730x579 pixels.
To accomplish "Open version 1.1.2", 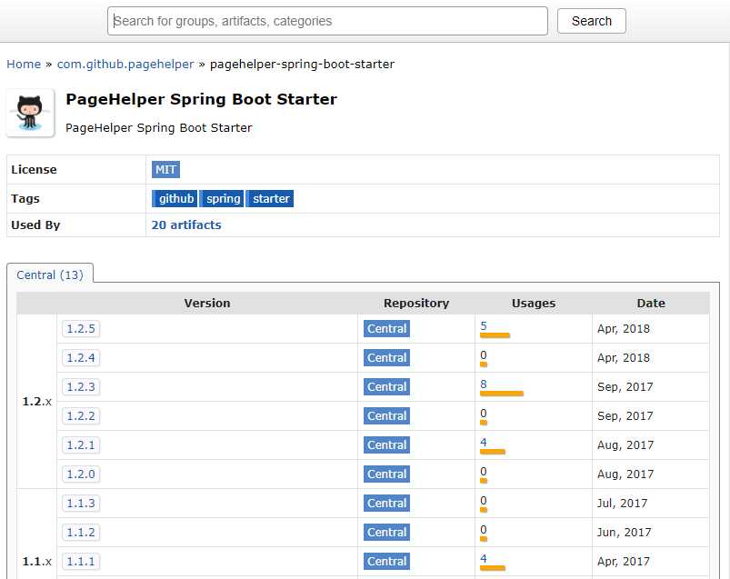I will click(81, 533).
